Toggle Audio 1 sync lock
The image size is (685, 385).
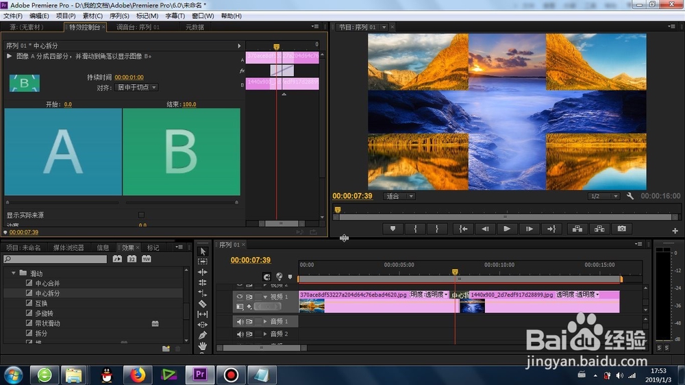tap(249, 322)
